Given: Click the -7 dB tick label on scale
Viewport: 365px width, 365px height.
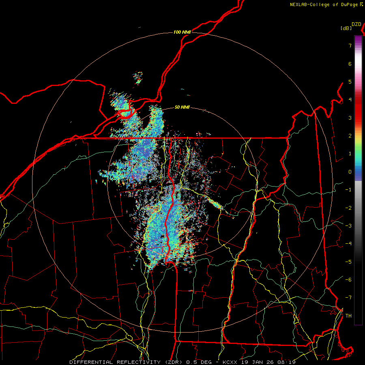Looking at the screenshot, I should (x=348, y=298).
